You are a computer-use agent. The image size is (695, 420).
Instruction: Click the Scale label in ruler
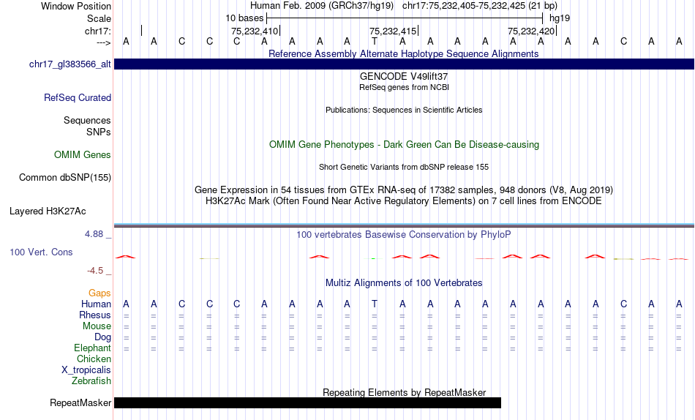tap(99, 18)
